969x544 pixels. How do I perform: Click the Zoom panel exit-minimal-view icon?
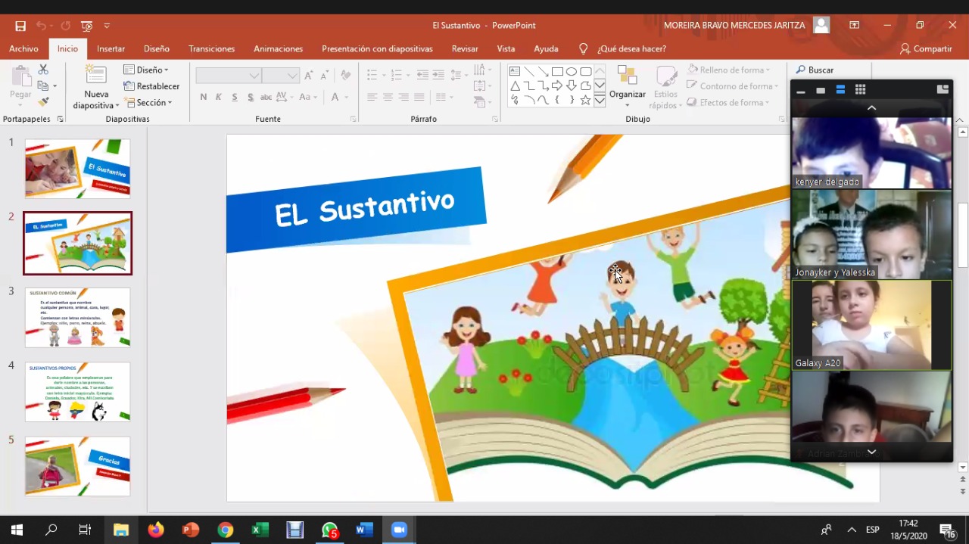tap(943, 89)
